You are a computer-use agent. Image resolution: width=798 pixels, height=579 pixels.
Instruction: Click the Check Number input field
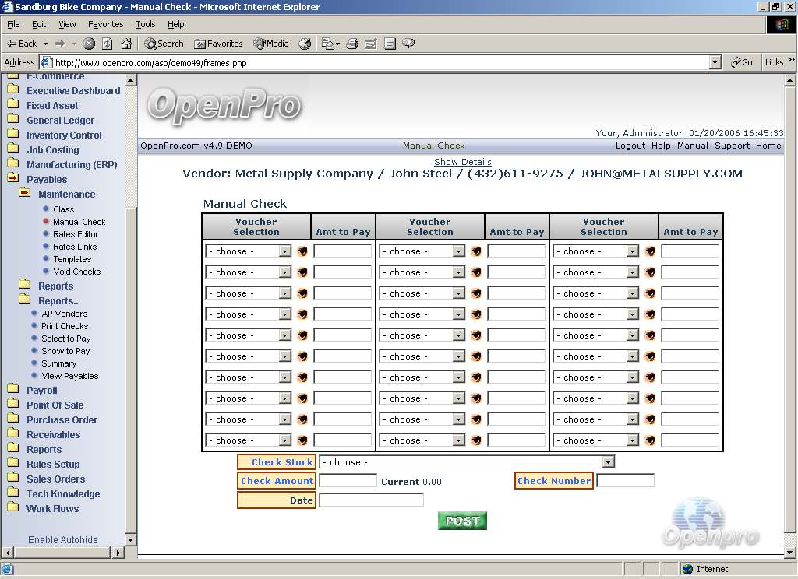pyautogui.click(x=625, y=481)
